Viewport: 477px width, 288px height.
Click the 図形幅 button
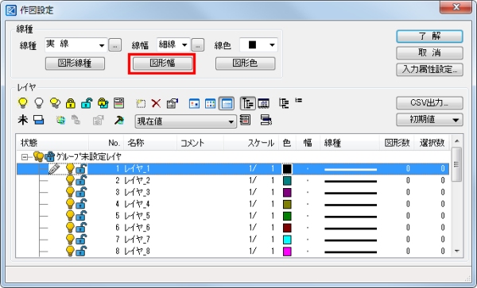coord(162,63)
